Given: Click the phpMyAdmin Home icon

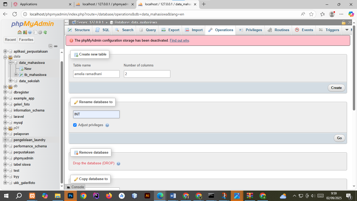Looking at the screenshot, I should coord(19,32).
